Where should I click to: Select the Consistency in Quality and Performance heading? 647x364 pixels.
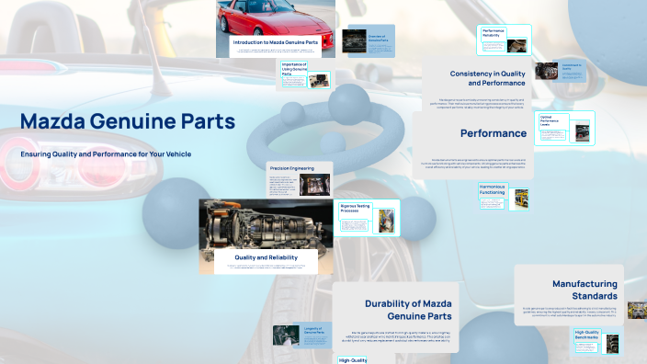[x=487, y=78]
